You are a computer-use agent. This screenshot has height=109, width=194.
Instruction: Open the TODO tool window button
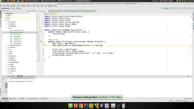pyautogui.click(x=22, y=98)
